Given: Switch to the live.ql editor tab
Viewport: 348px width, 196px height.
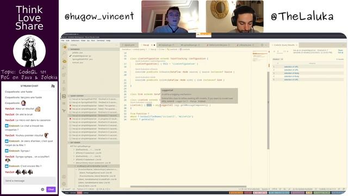Looking at the screenshot, I should 147,45.
